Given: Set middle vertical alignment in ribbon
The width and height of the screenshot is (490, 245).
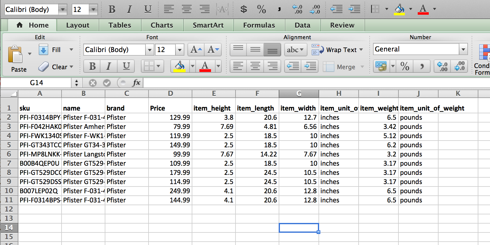Looking at the screenshot, I should click(x=255, y=50).
